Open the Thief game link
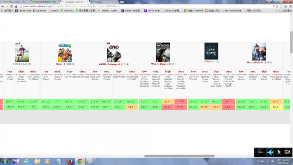Screen dimensions: 293x165 [x=207, y=62]
